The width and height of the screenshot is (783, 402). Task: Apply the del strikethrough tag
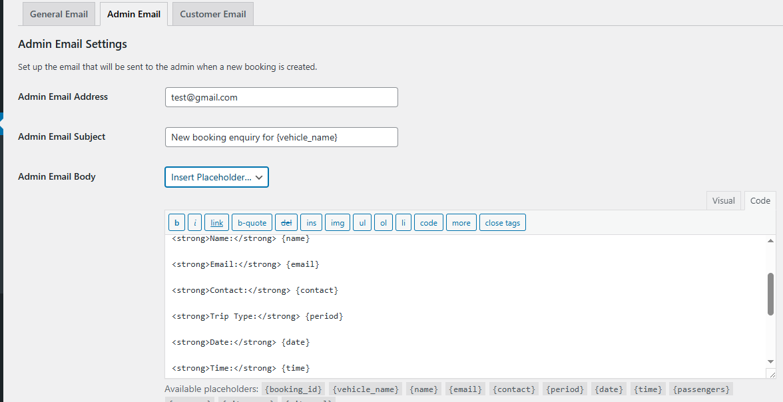[x=286, y=222]
